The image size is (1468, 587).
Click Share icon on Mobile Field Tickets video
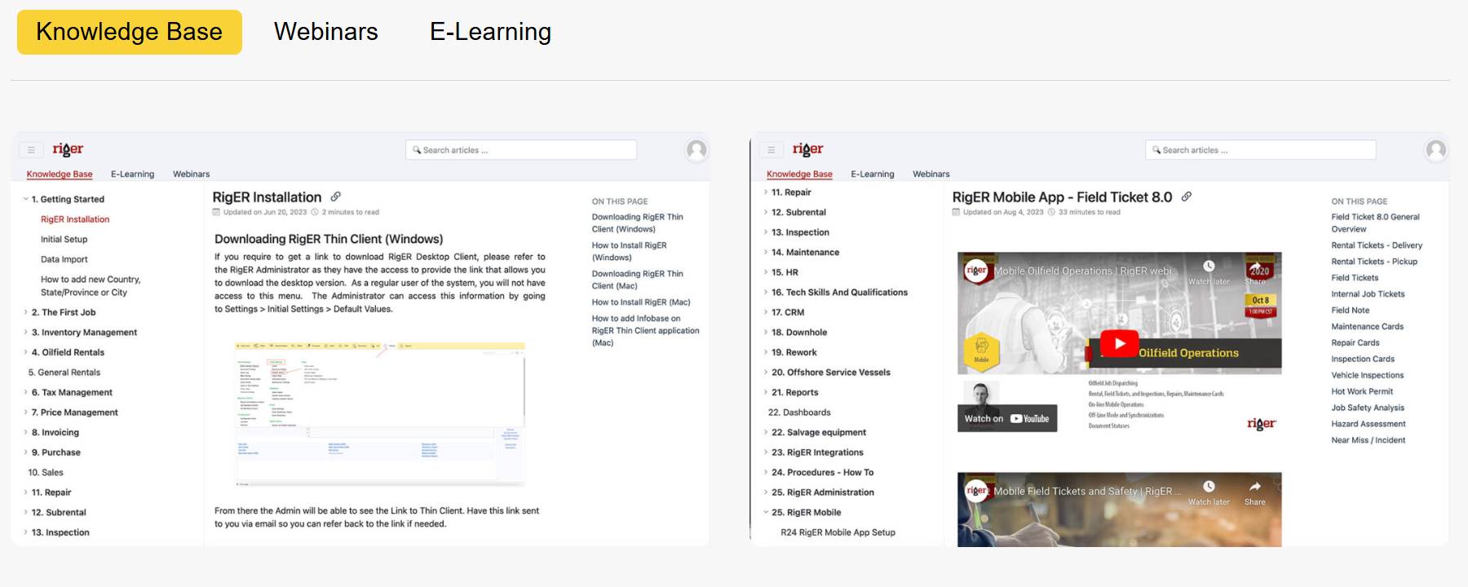1254,487
